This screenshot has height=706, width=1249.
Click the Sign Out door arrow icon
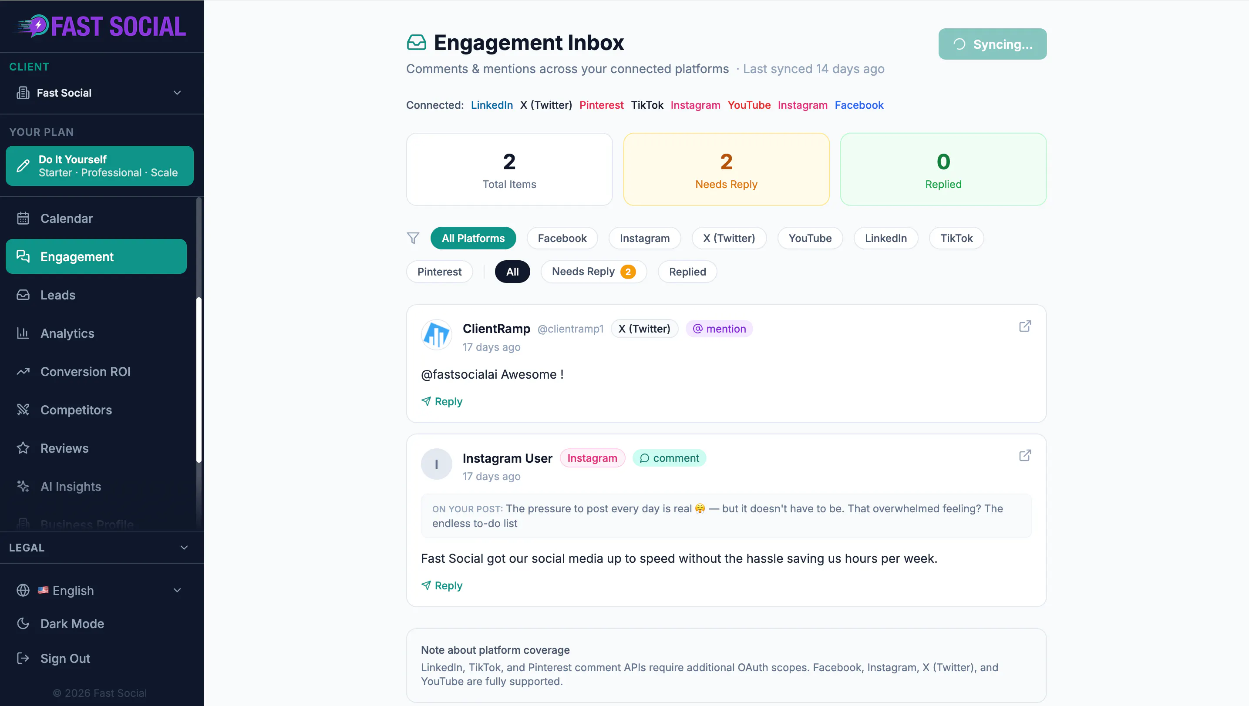23,658
